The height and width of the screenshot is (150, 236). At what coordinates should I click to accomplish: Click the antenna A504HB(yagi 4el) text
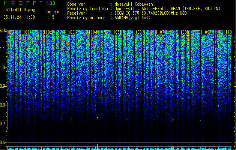click(132, 18)
